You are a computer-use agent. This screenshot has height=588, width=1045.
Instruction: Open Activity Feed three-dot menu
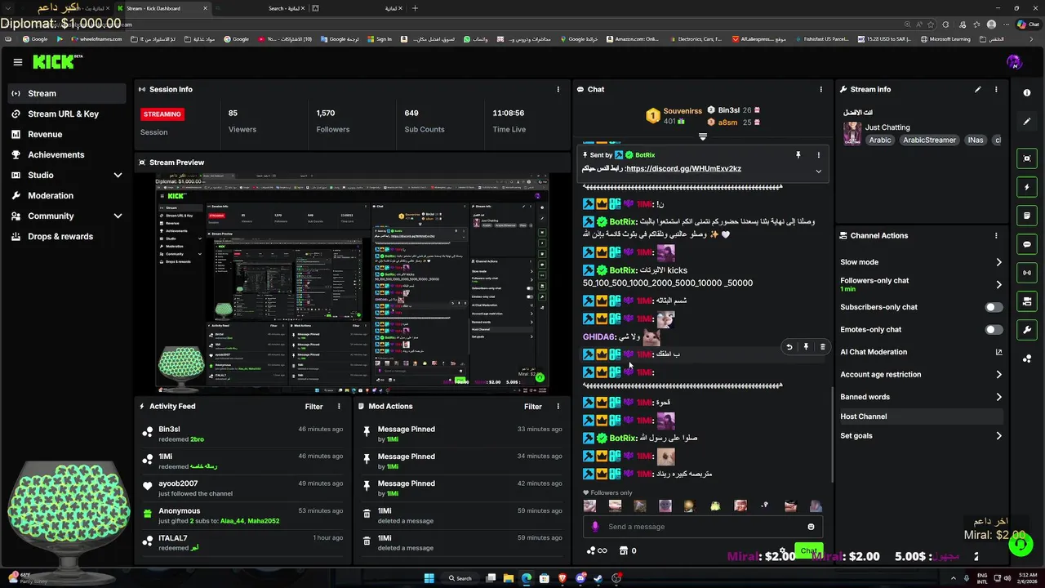click(339, 406)
